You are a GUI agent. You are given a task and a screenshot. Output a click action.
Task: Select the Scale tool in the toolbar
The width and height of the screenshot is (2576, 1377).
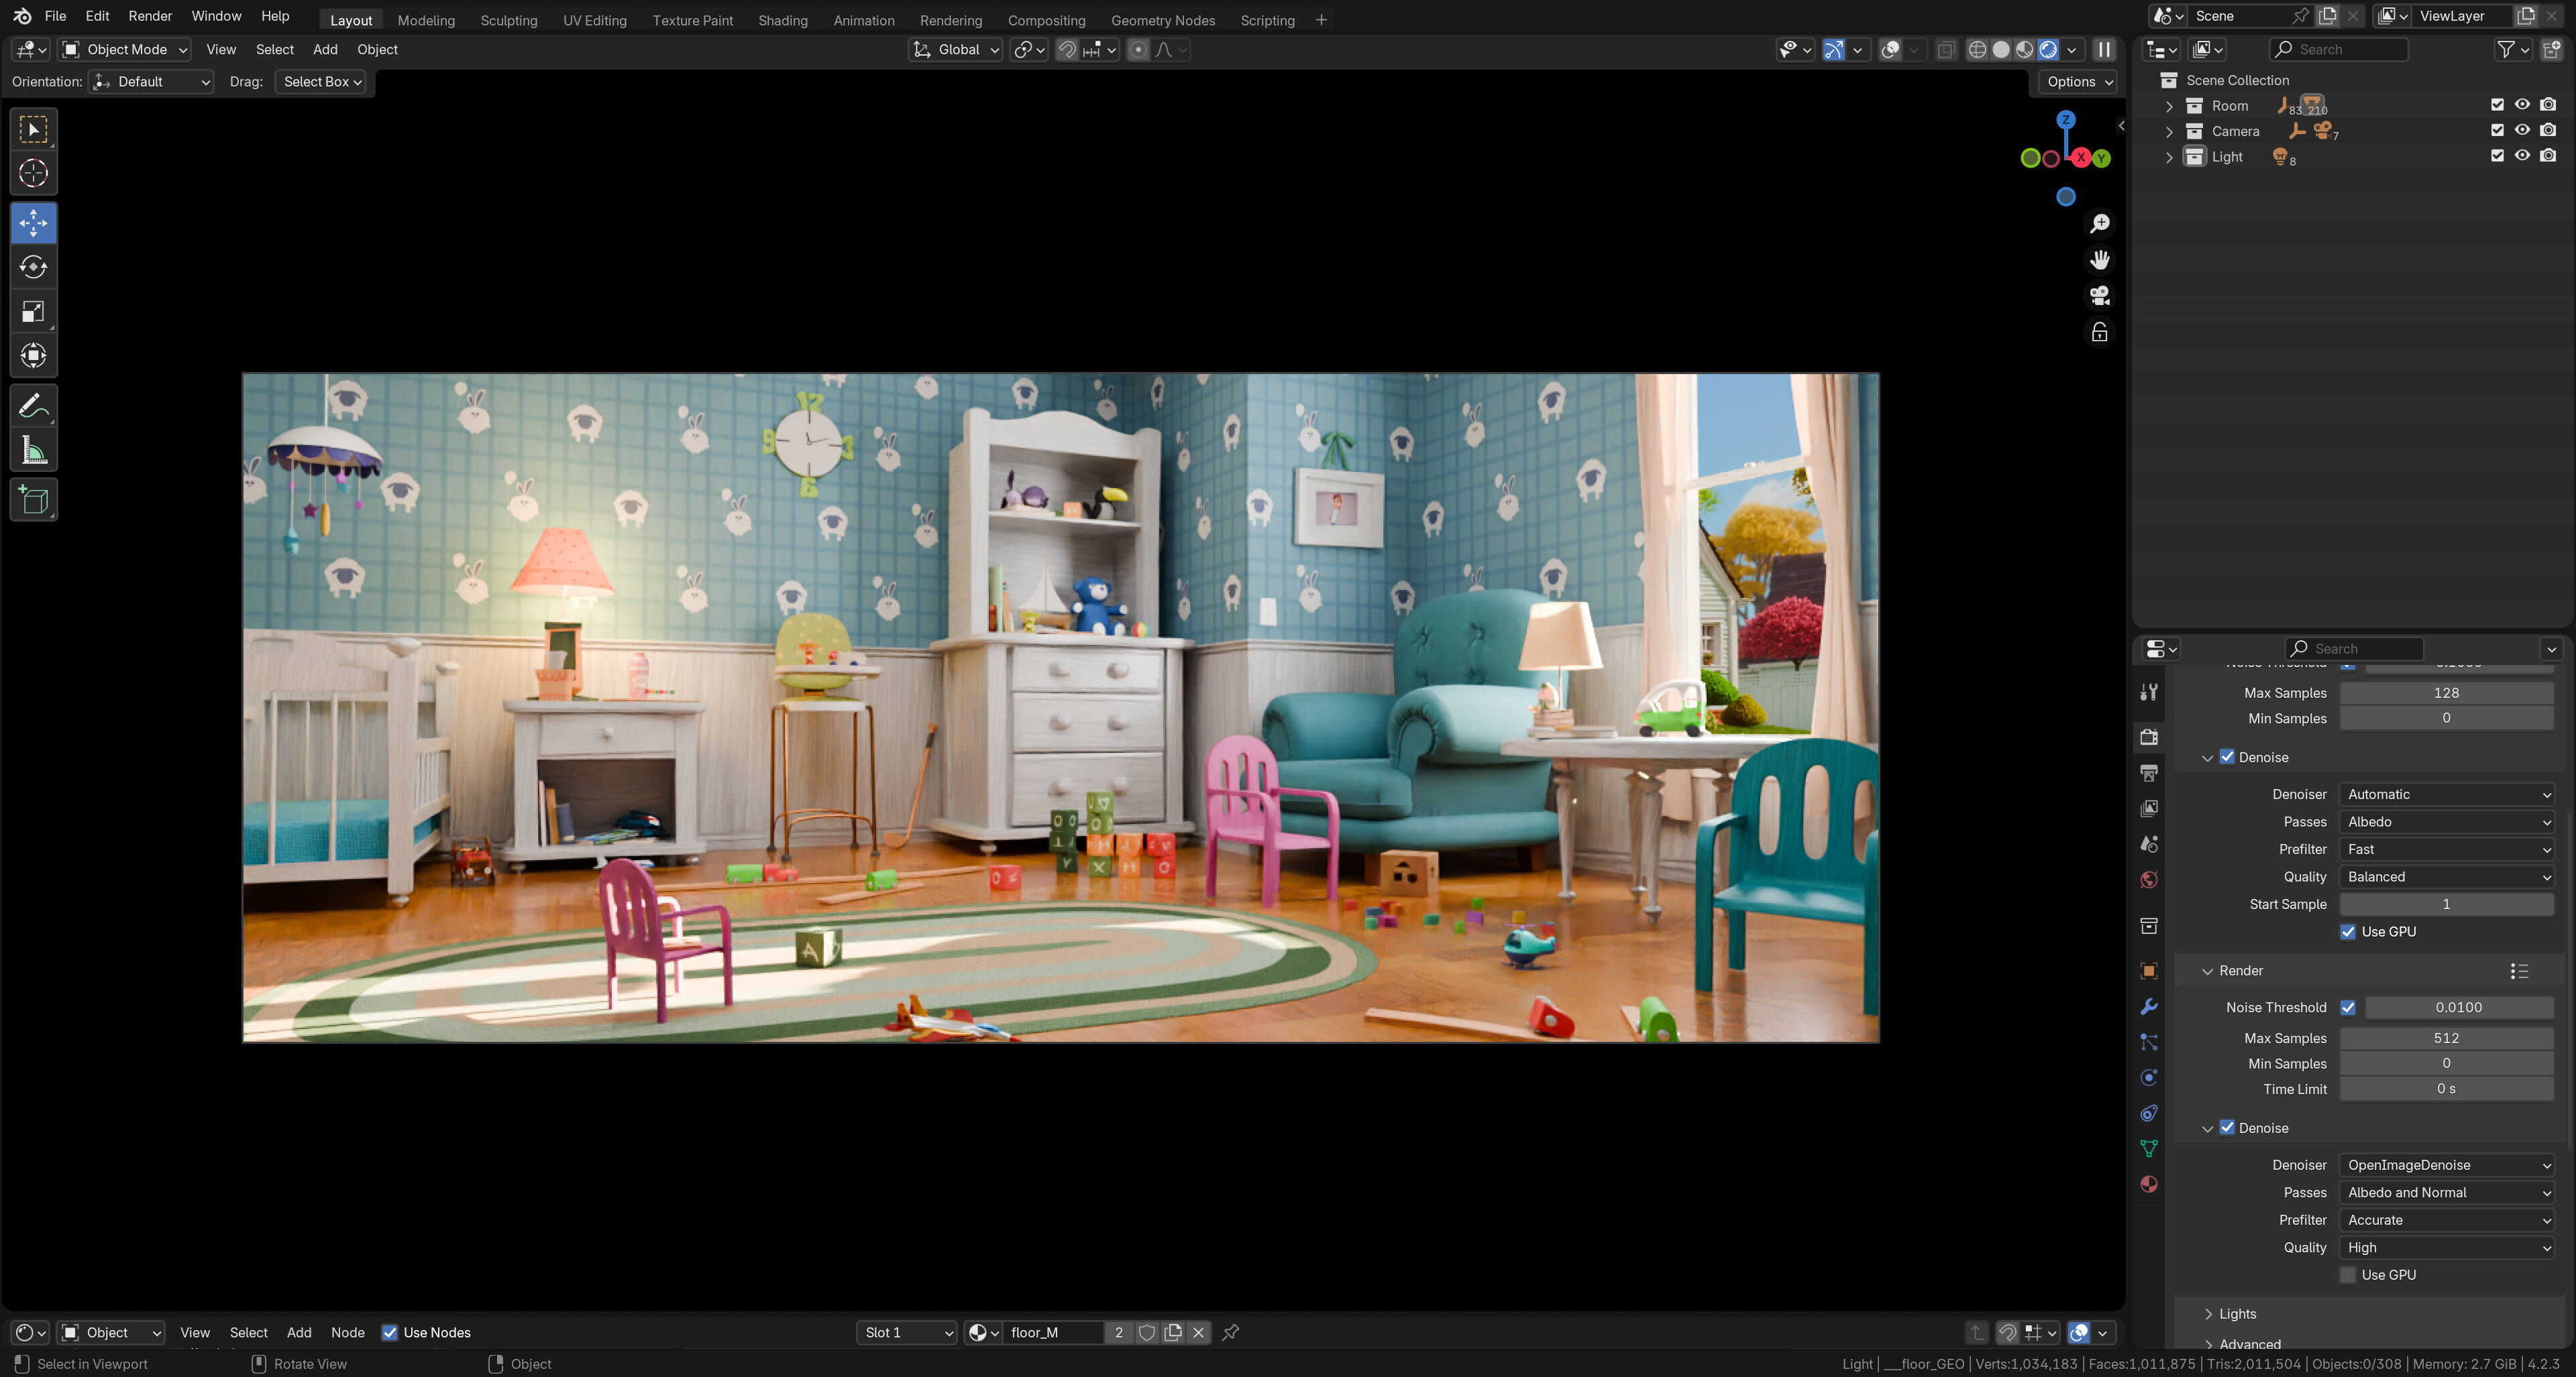[33, 312]
